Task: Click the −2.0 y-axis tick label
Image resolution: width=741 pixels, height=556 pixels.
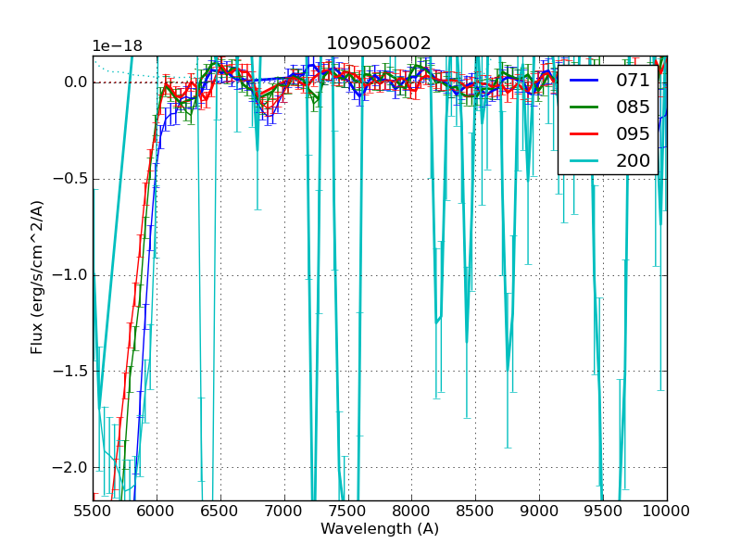Action: pyautogui.click(x=71, y=467)
